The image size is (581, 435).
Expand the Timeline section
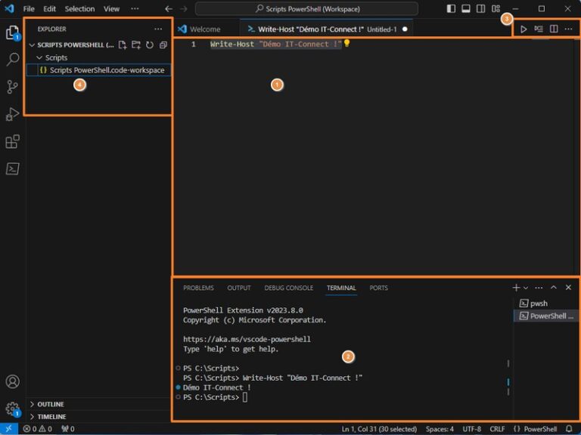[x=51, y=416]
